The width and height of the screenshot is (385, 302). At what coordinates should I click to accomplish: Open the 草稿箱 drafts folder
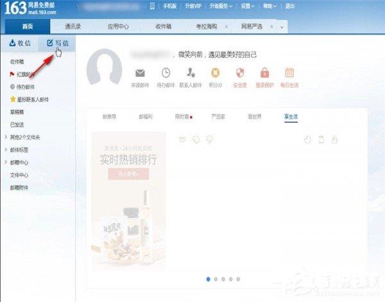pos(17,112)
